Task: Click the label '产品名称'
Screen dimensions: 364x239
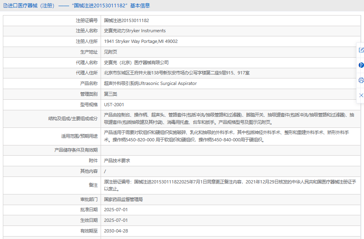Action: click(x=89, y=83)
